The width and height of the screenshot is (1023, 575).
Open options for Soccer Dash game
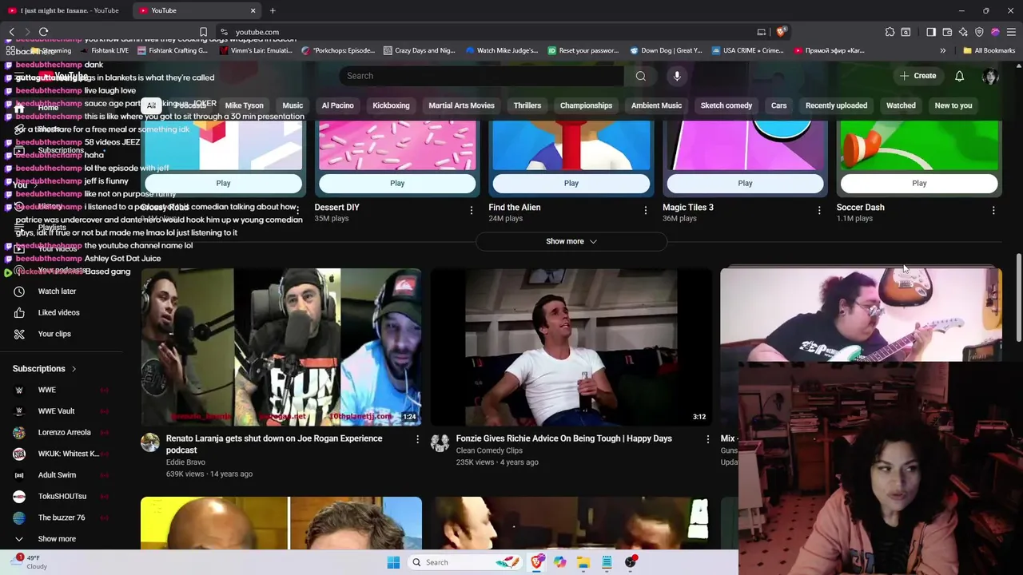993,211
